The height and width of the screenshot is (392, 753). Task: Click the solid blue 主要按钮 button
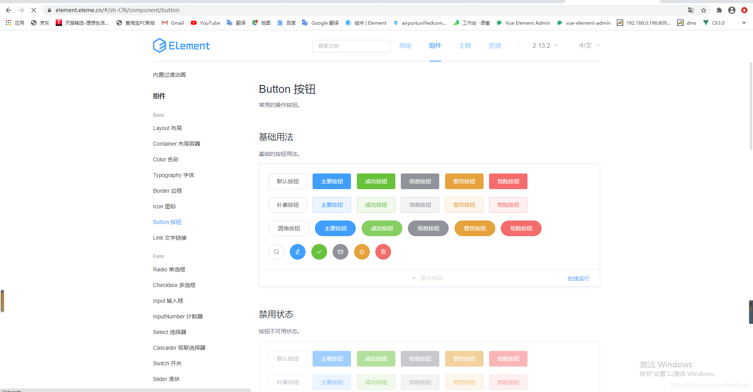point(332,181)
